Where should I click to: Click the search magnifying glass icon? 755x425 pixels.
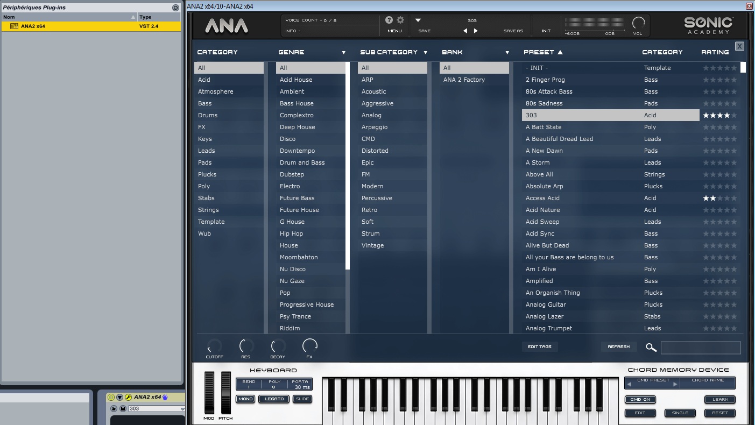(x=651, y=347)
